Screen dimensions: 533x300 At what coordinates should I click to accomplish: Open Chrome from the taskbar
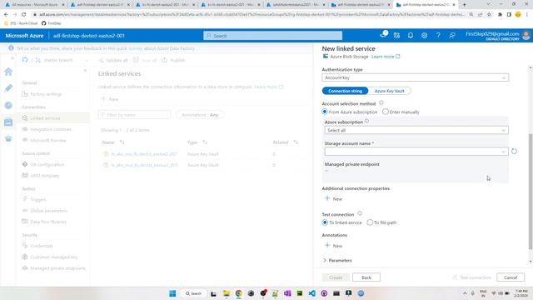pos(239,293)
